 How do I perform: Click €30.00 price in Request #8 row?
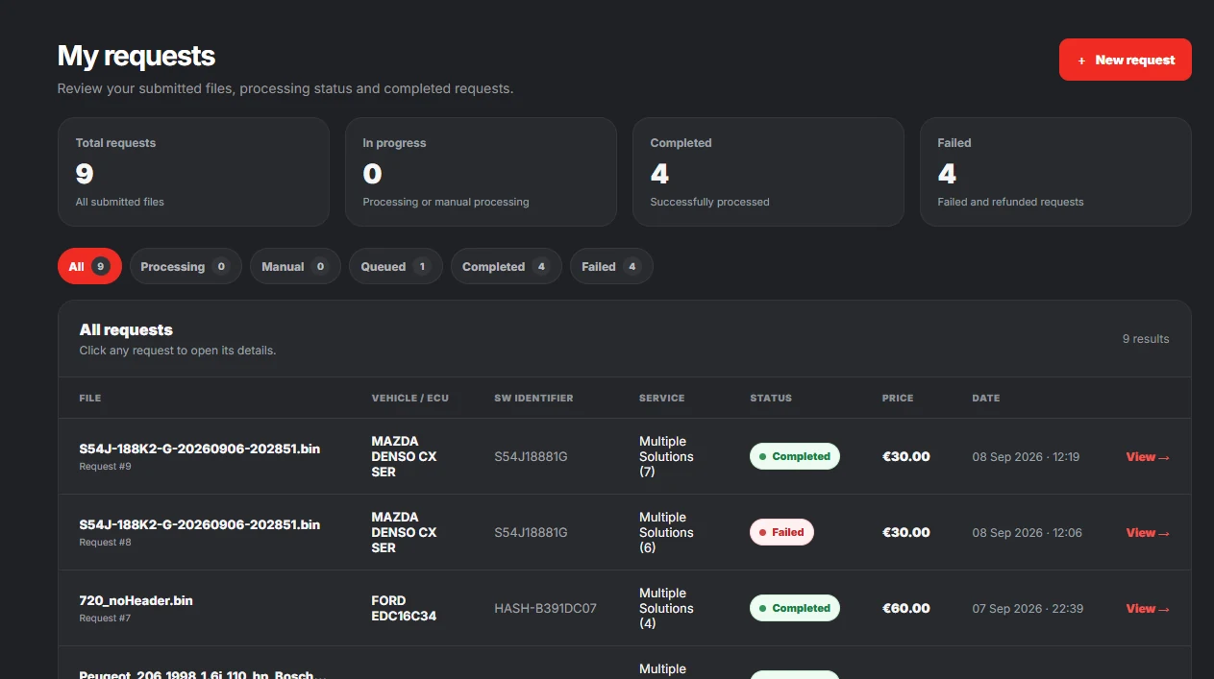906,533
